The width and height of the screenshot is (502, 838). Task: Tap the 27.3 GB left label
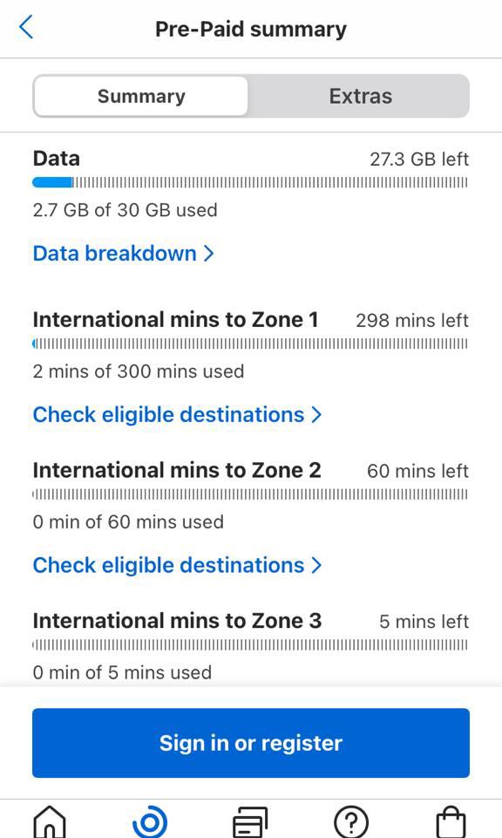click(419, 160)
